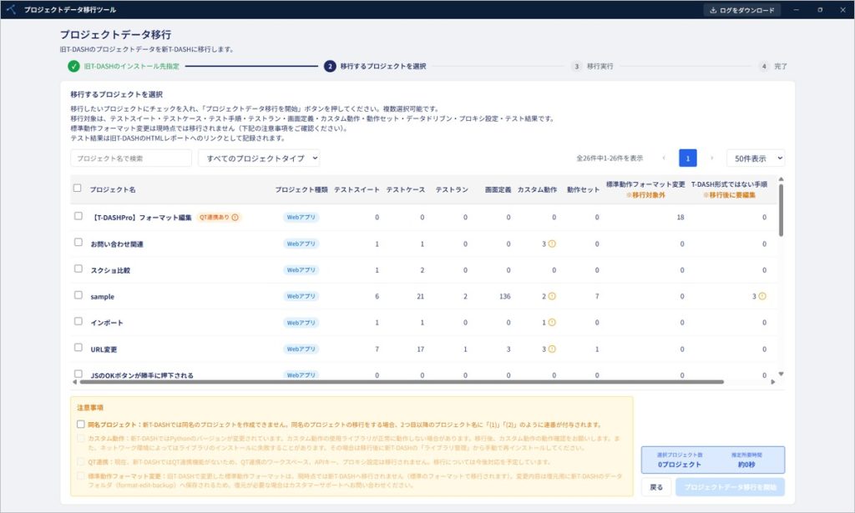Image resolution: width=855 pixels, height=513 pixels.
Task: Open すべてのプロジェクトタイプ dropdown
Action: 259,158
